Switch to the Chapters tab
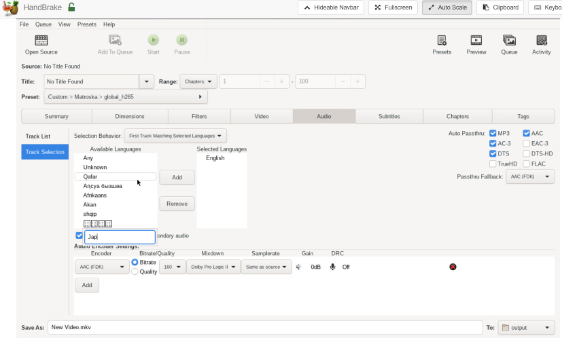Image resolution: width=562 pixels, height=338 pixels. pos(458,116)
